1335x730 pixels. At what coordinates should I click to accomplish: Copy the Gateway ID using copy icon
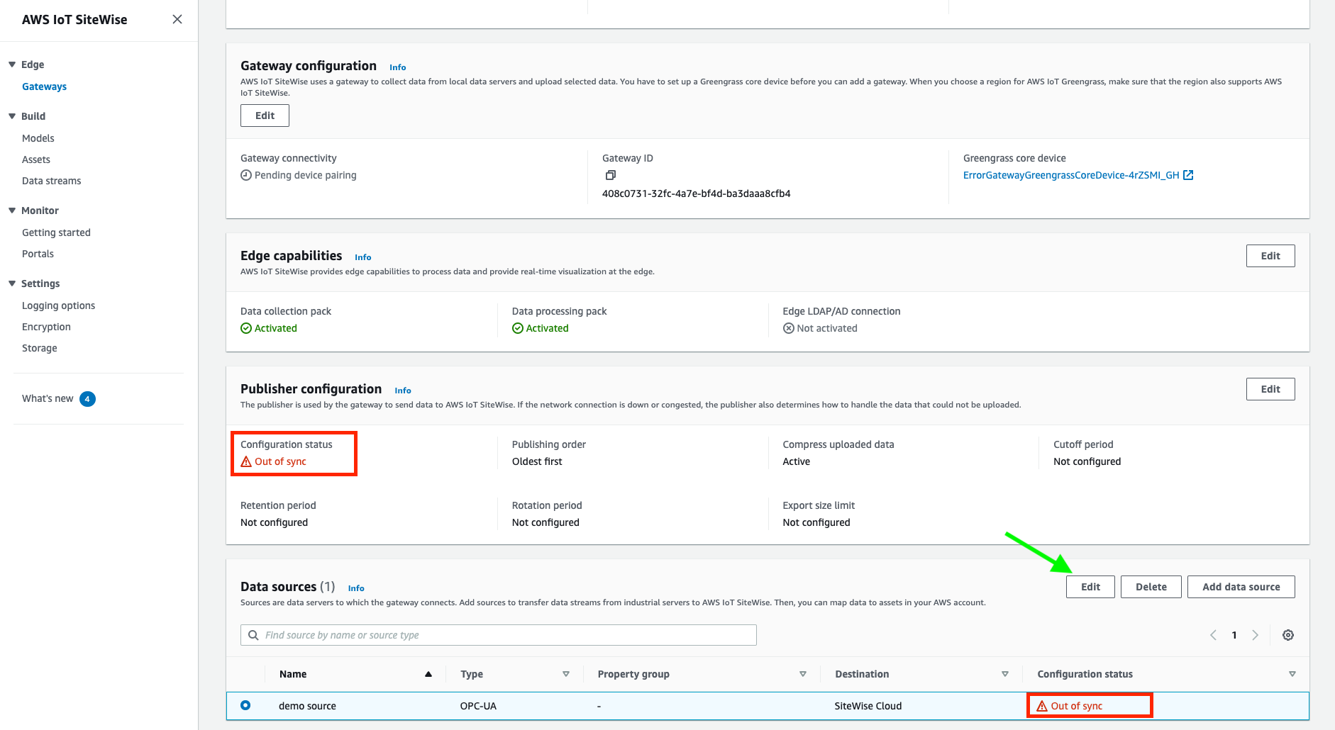[610, 175]
